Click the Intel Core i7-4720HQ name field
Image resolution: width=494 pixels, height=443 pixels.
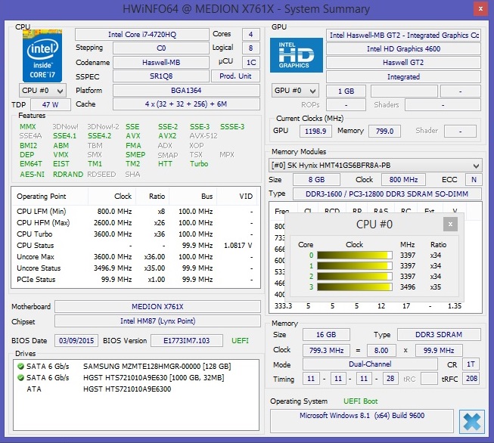click(142, 34)
